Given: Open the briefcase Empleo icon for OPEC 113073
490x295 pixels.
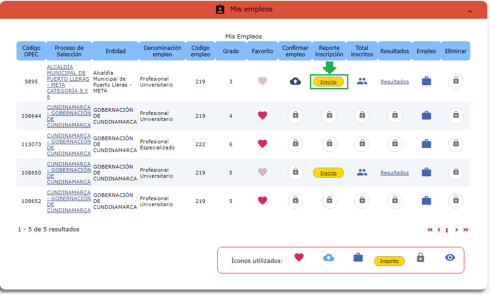Looking at the screenshot, I should pyautogui.click(x=426, y=144).
